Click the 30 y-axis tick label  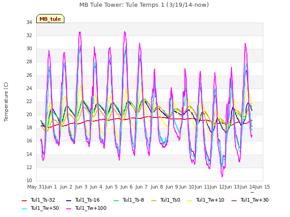(x=29, y=48)
